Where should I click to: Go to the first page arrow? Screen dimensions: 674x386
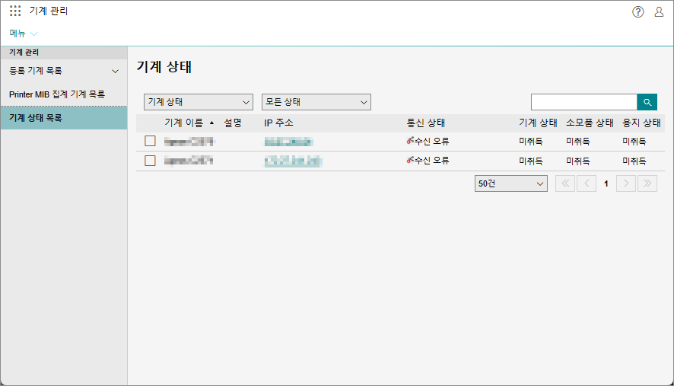coord(565,183)
